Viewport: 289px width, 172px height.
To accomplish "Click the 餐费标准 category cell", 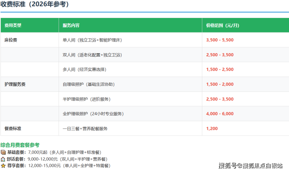I will coord(13,128).
